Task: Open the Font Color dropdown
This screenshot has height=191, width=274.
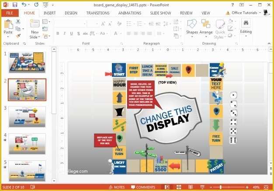Action: (x=120, y=33)
